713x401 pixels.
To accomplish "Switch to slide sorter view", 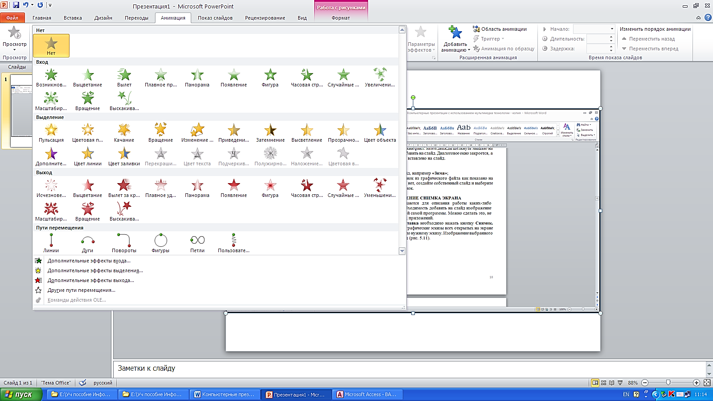I will coord(603,383).
